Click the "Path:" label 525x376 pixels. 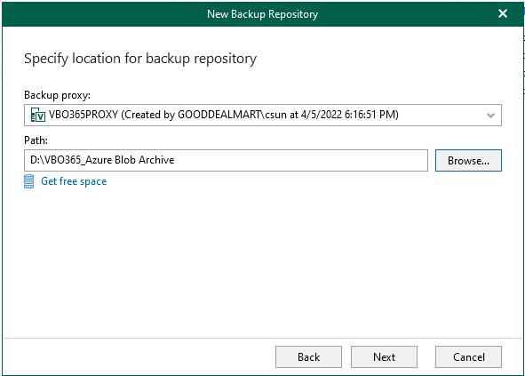[36, 140]
